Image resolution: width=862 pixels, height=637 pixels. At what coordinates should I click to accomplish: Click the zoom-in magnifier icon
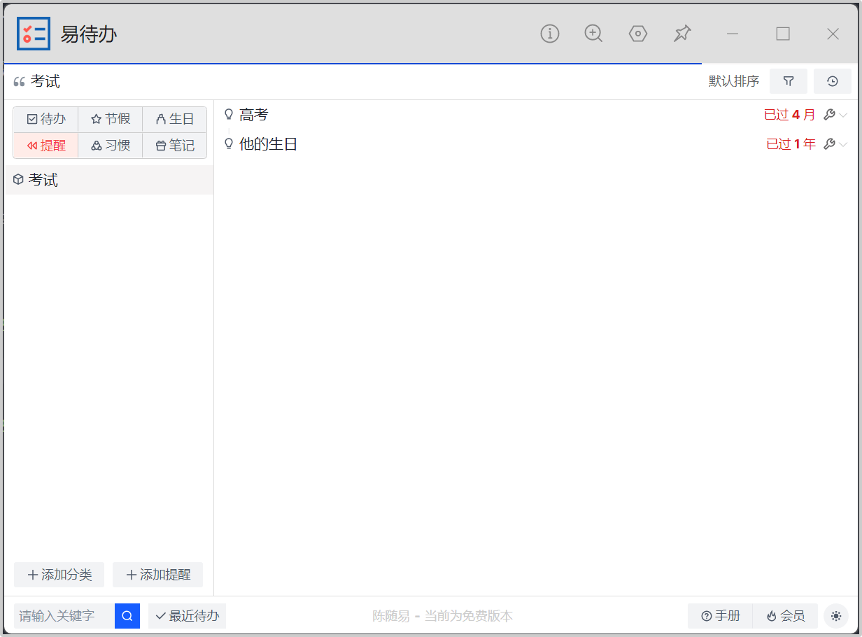point(593,34)
